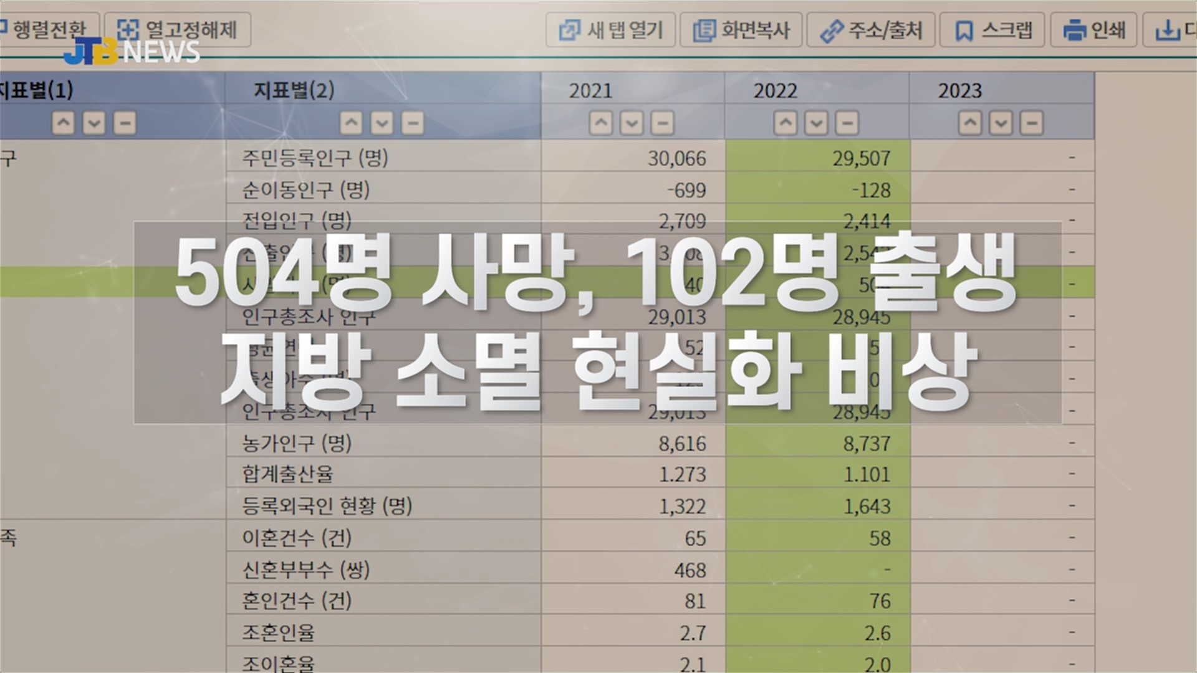The width and height of the screenshot is (1197, 673).
Task: Click the 새 탭 열기 button
Action: [x=610, y=30]
